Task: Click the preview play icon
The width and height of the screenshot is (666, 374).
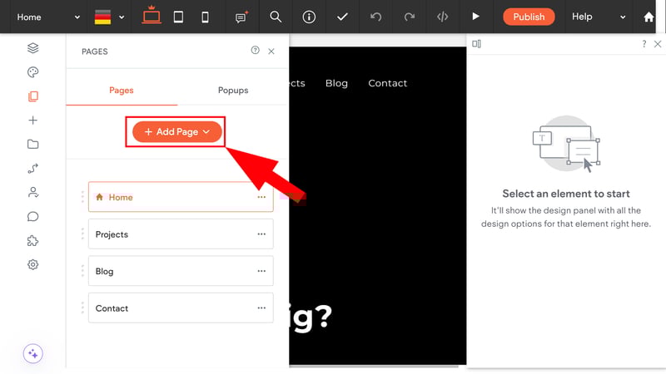Action: point(475,17)
